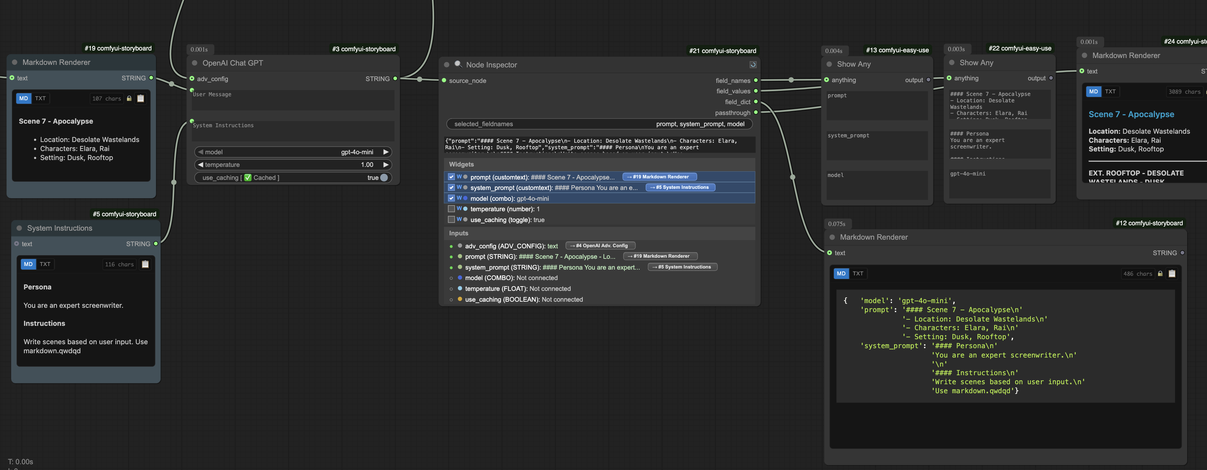Uncheck the model (combo) widget checkbox
1207x470 pixels.
pos(451,198)
